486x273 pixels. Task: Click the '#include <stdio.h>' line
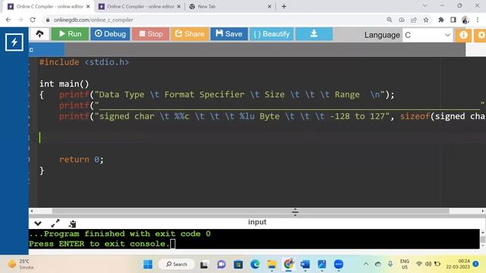pyautogui.click(x=84, y=62)
